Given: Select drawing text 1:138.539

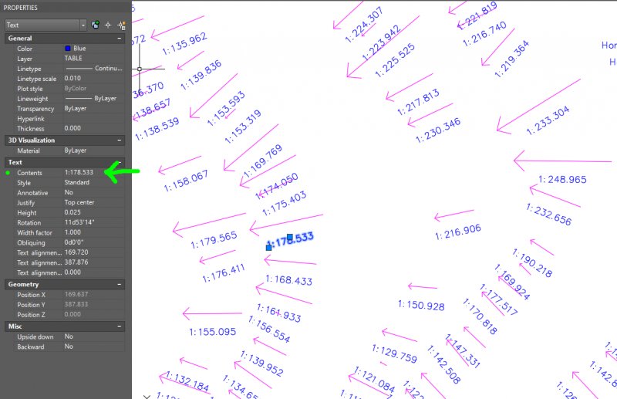Looking at the screenshot, I should (157, 129).
